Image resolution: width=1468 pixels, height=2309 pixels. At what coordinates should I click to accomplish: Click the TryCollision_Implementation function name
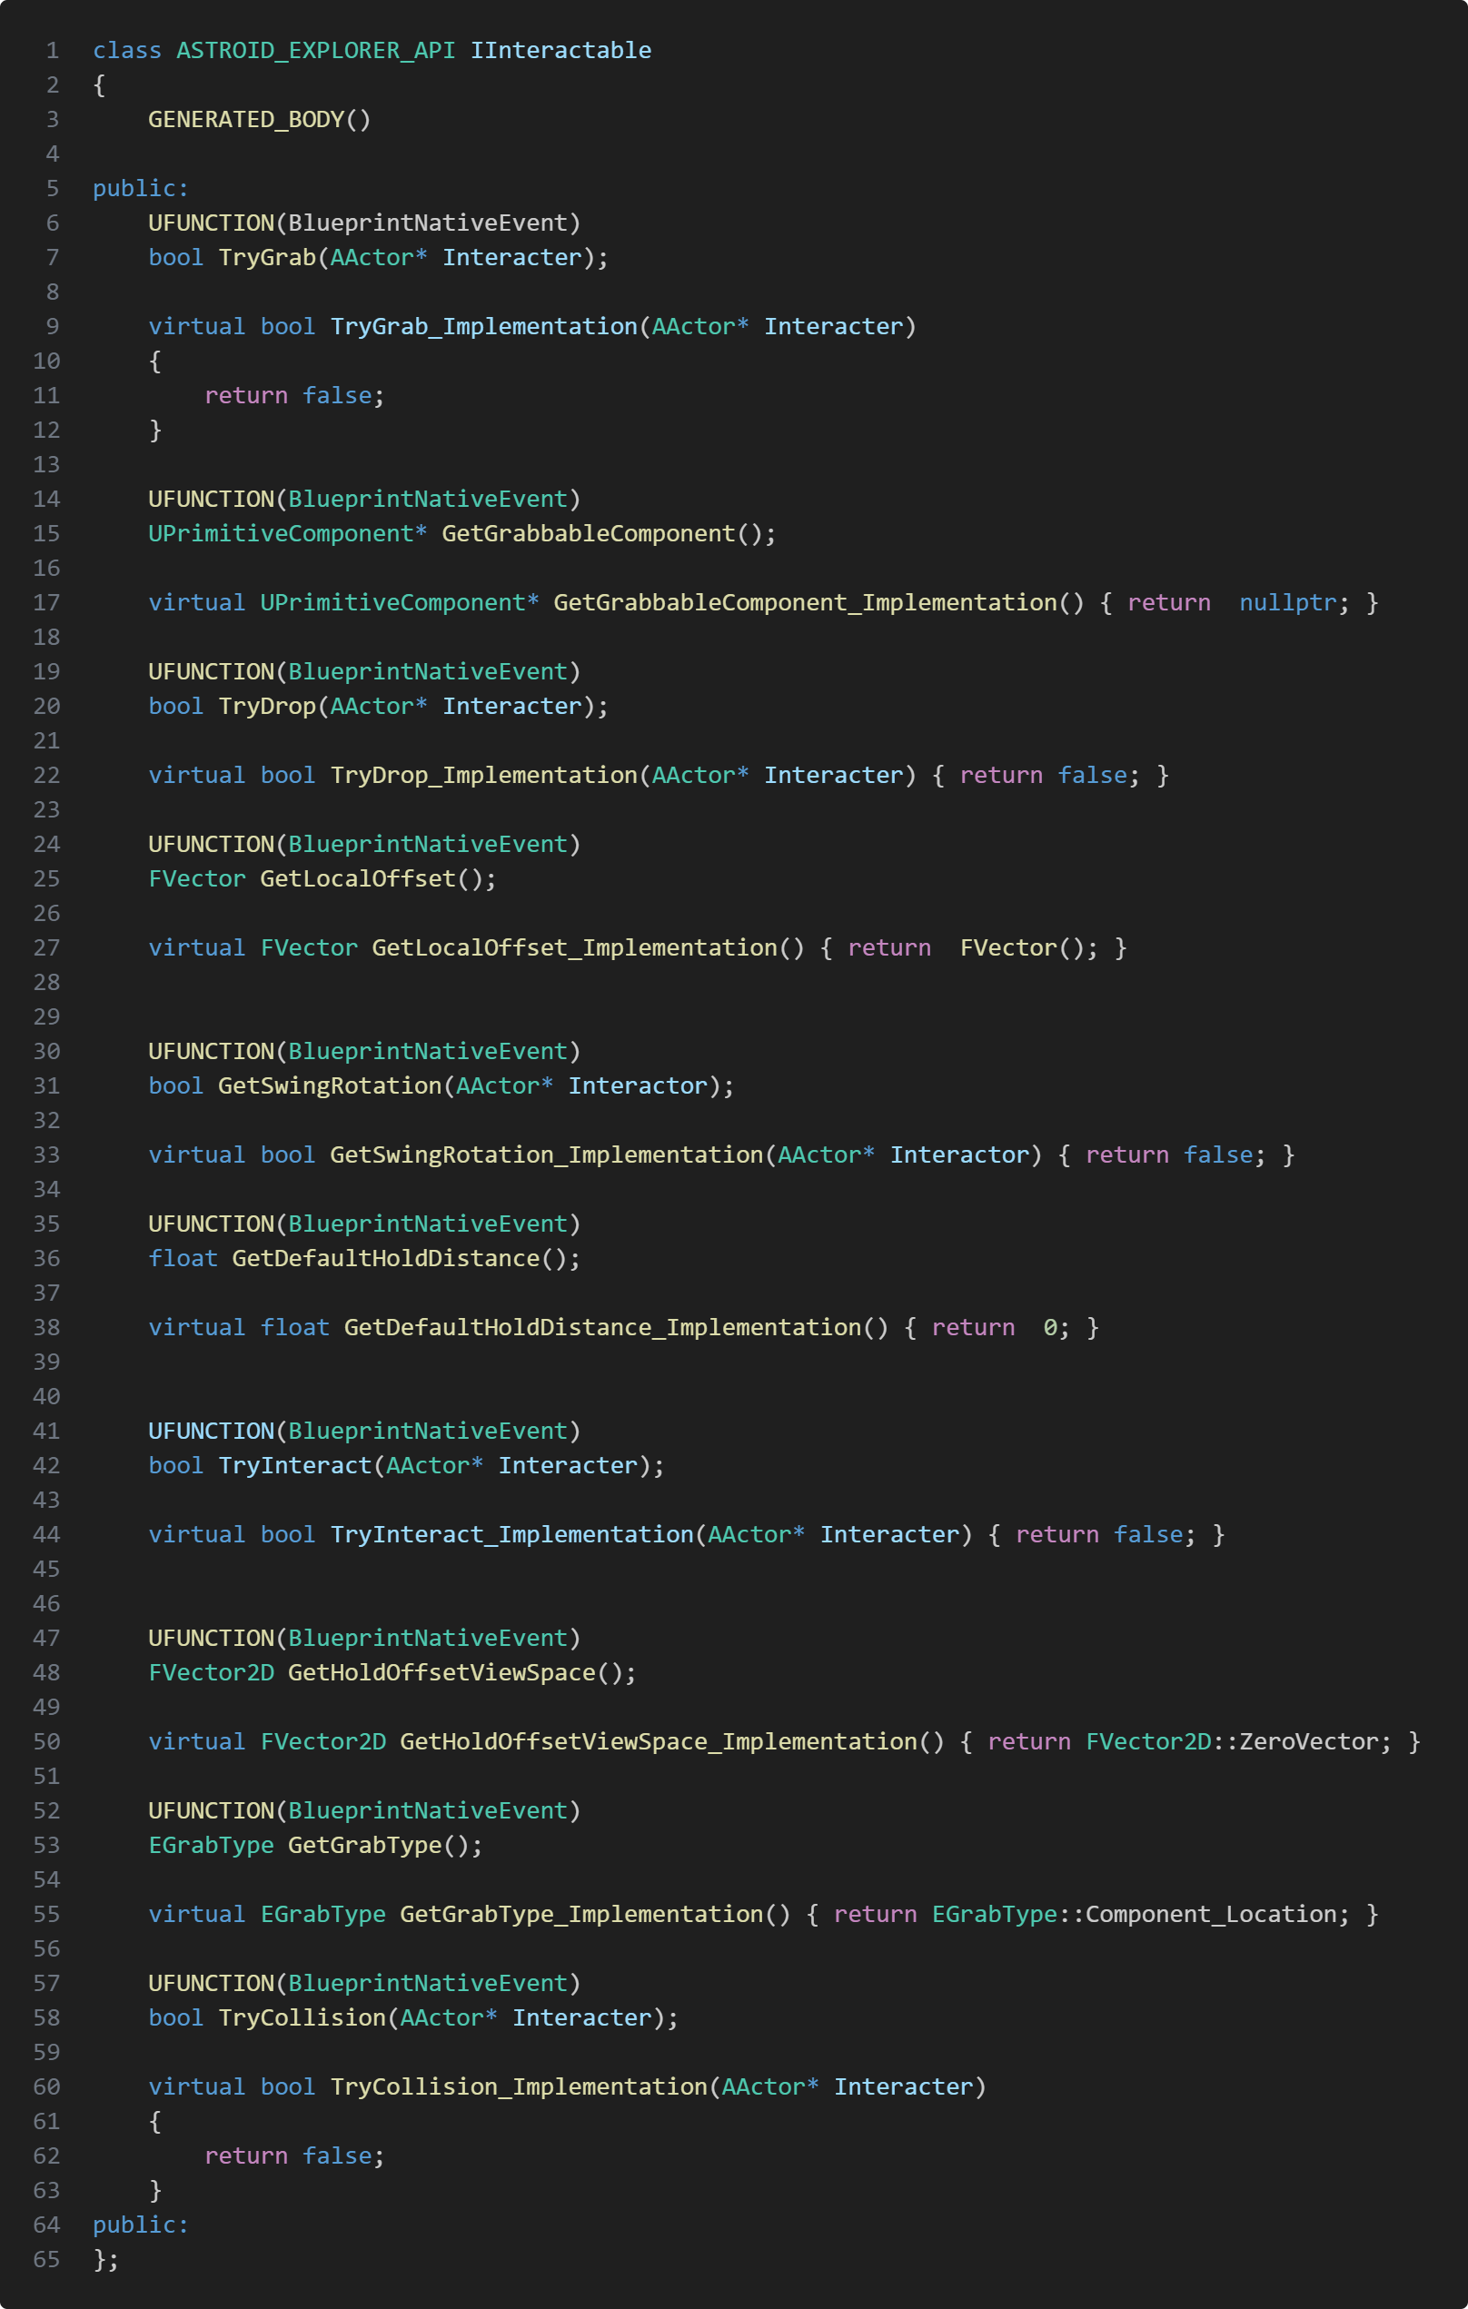[518, 2086]
